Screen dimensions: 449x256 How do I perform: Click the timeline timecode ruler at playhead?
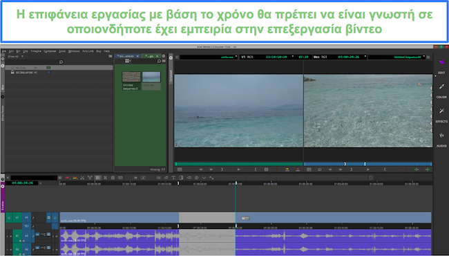click(236, 183)
